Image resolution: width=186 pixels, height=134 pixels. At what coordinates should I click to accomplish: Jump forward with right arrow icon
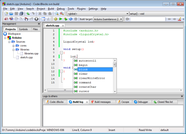(174, 19)
